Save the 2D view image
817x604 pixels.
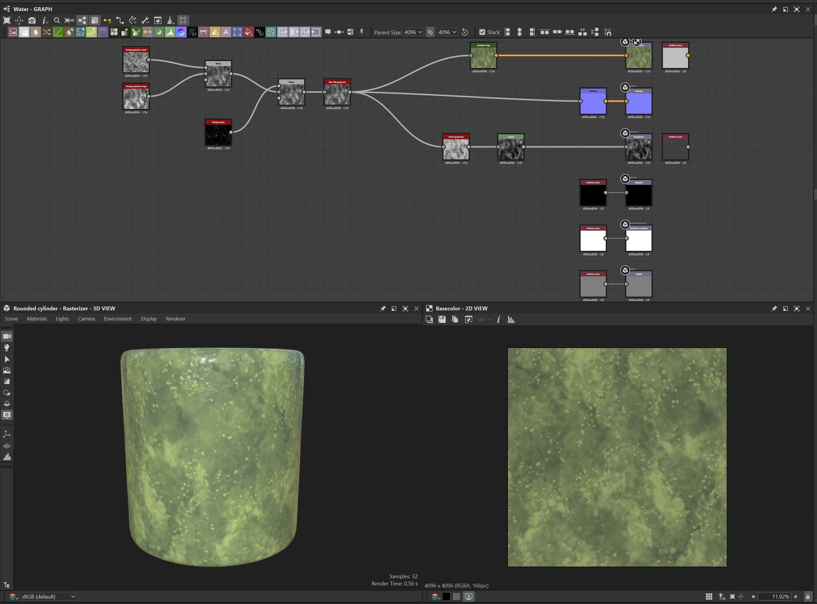tap(442, 320)
